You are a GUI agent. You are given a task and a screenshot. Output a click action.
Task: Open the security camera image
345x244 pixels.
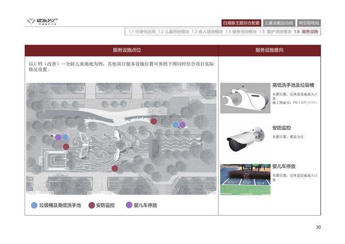click(245, 140)
